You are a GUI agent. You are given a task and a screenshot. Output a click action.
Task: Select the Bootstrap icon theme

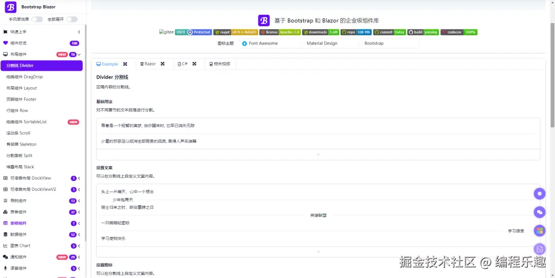[371, 44]
